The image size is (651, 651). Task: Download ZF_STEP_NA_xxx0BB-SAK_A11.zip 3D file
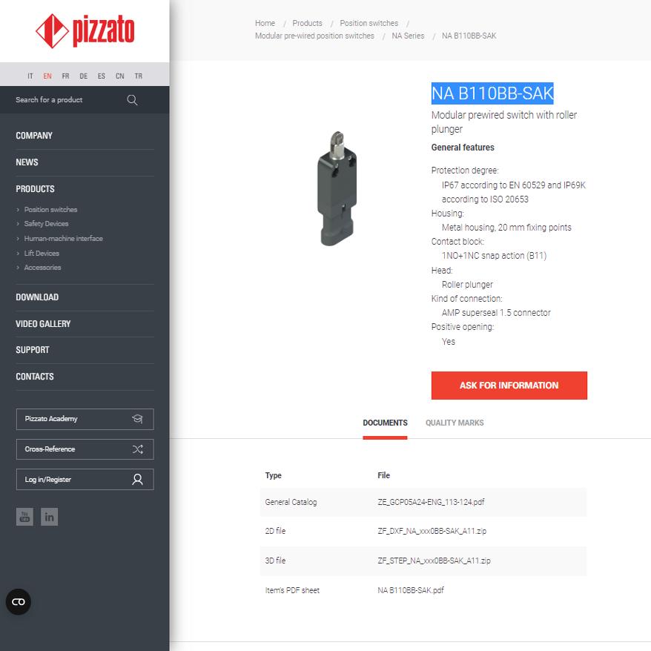(x=434, y=561)
